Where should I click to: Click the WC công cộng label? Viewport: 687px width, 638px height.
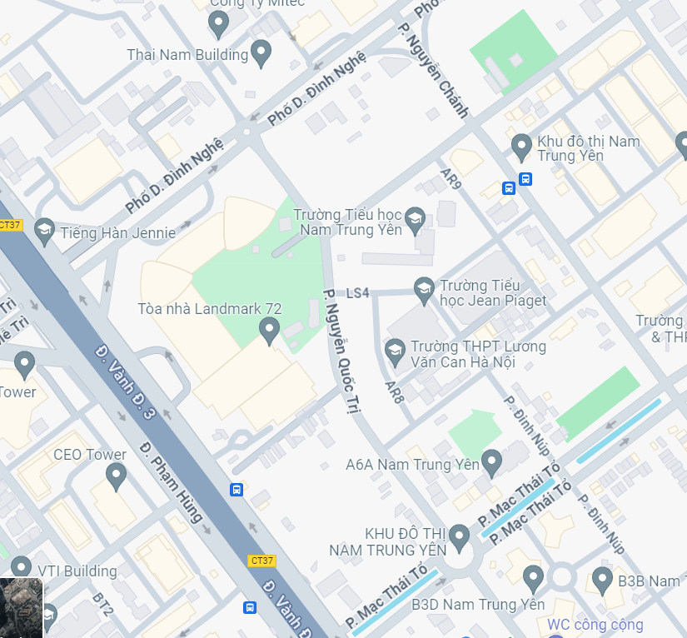click(595, 625)
